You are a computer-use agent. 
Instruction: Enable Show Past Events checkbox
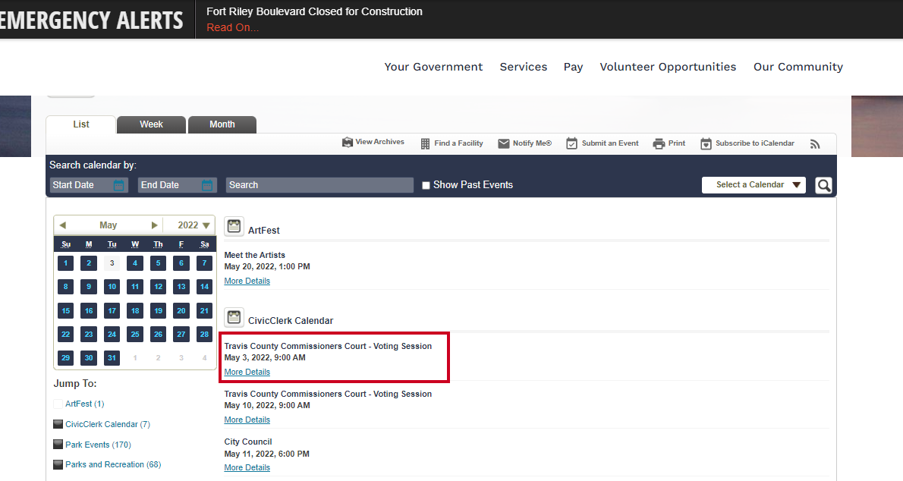426,185
